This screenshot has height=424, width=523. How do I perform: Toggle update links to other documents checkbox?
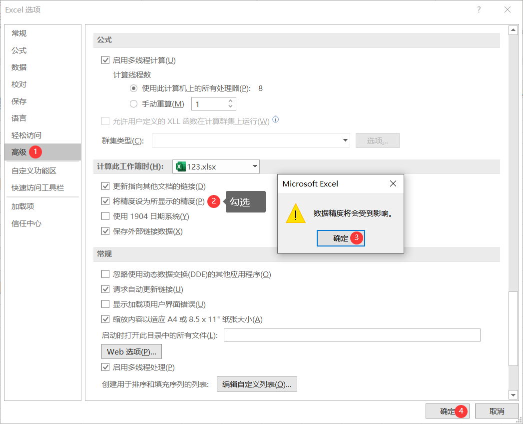(x=105, y=186)
